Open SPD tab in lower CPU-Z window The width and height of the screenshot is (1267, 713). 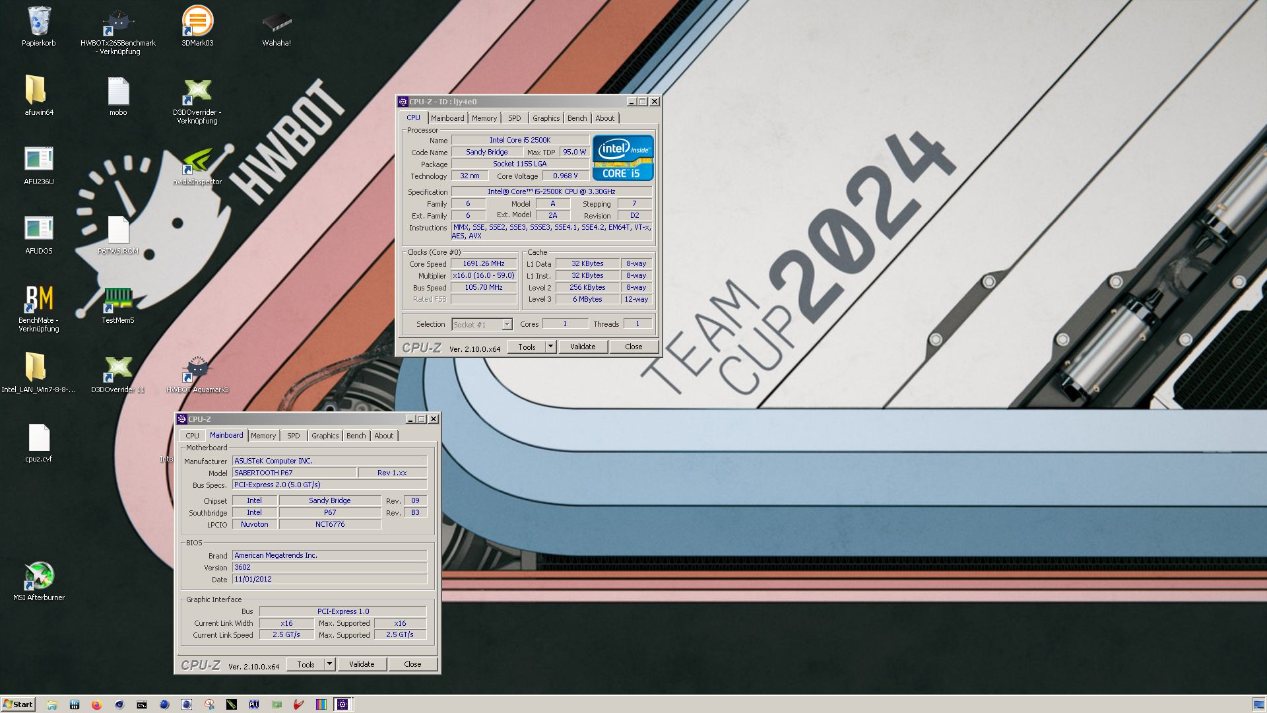294,436
